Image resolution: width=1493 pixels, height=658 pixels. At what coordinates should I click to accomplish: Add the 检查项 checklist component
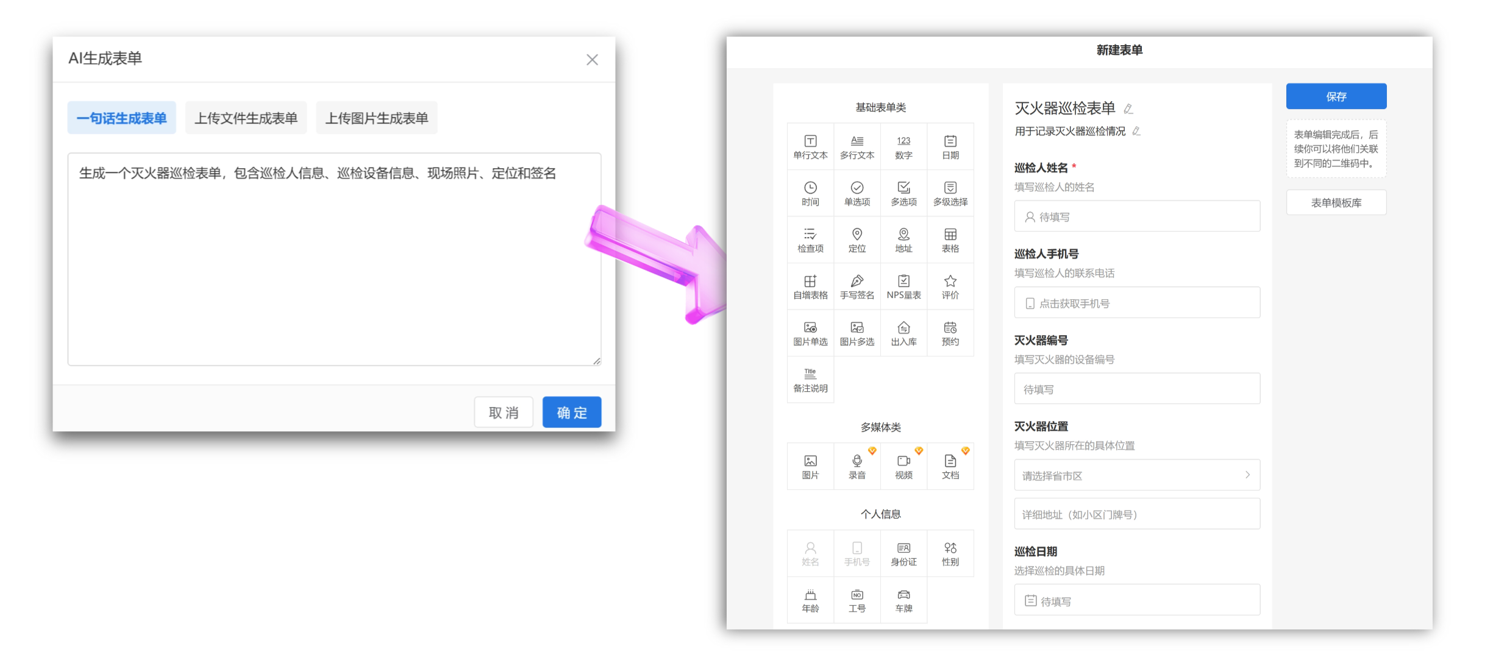pyautogui.click(x=810, y=239)
